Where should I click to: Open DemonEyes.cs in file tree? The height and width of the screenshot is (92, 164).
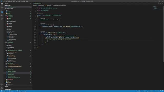11,75
